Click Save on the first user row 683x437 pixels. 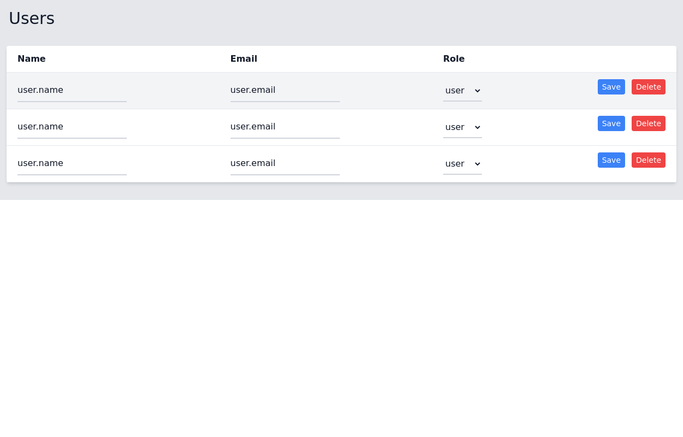coord(611,87)
